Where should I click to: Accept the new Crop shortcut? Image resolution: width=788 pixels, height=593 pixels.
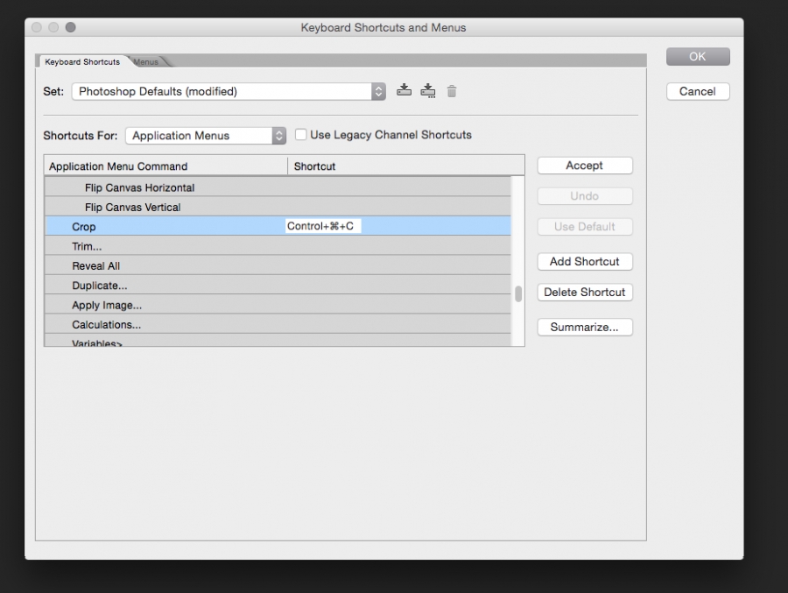(584, 165)
